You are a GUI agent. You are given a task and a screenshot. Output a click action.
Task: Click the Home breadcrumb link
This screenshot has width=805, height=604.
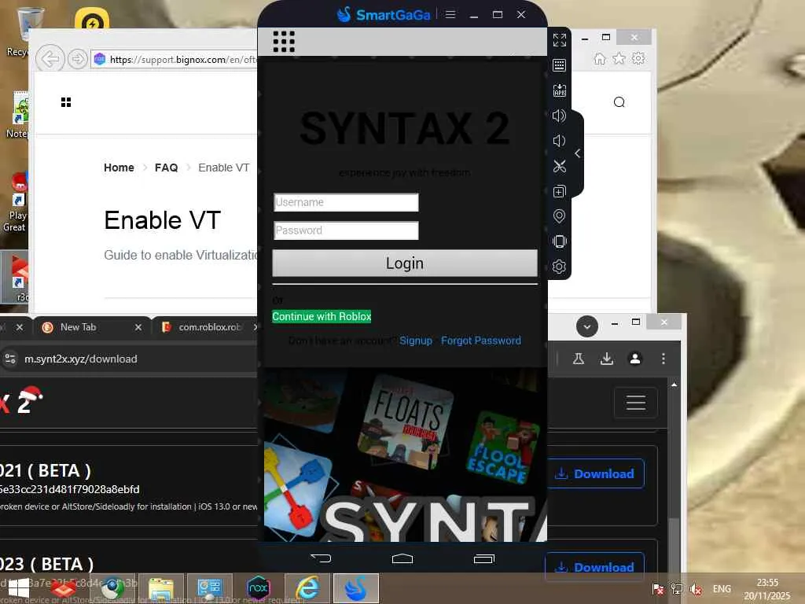click(119, 168)
